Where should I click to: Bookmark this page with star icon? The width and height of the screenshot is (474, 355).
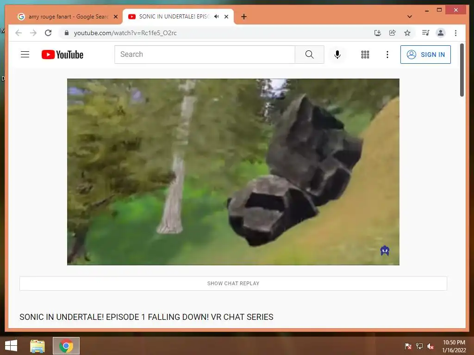[x=407, y=33]
